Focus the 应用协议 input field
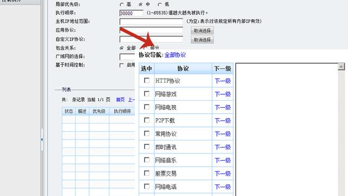 151,30
